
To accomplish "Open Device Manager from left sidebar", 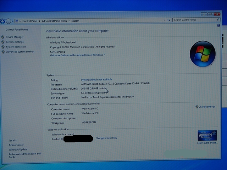I will pos(15,37).
